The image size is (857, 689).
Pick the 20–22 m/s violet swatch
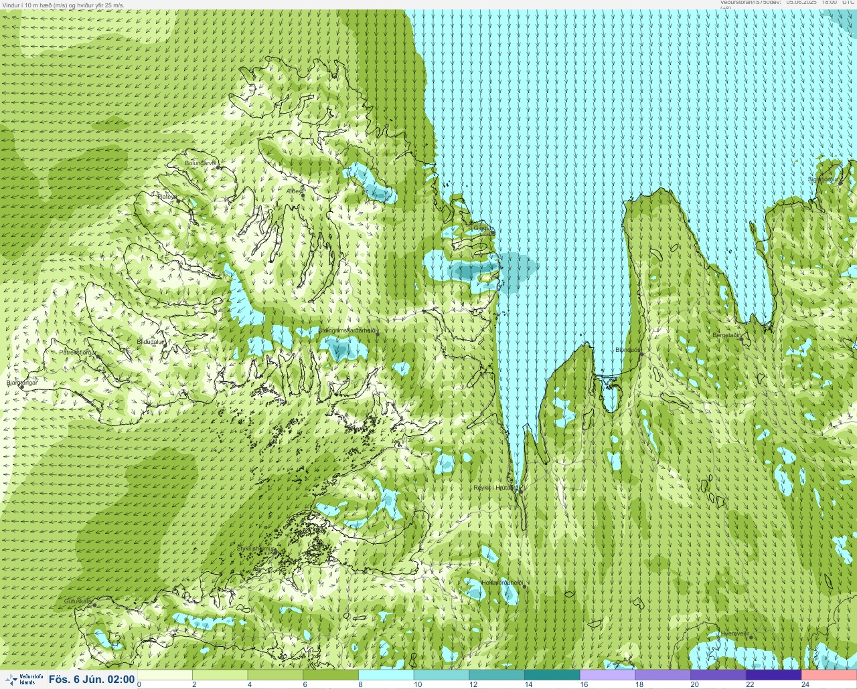click(718, 675)
